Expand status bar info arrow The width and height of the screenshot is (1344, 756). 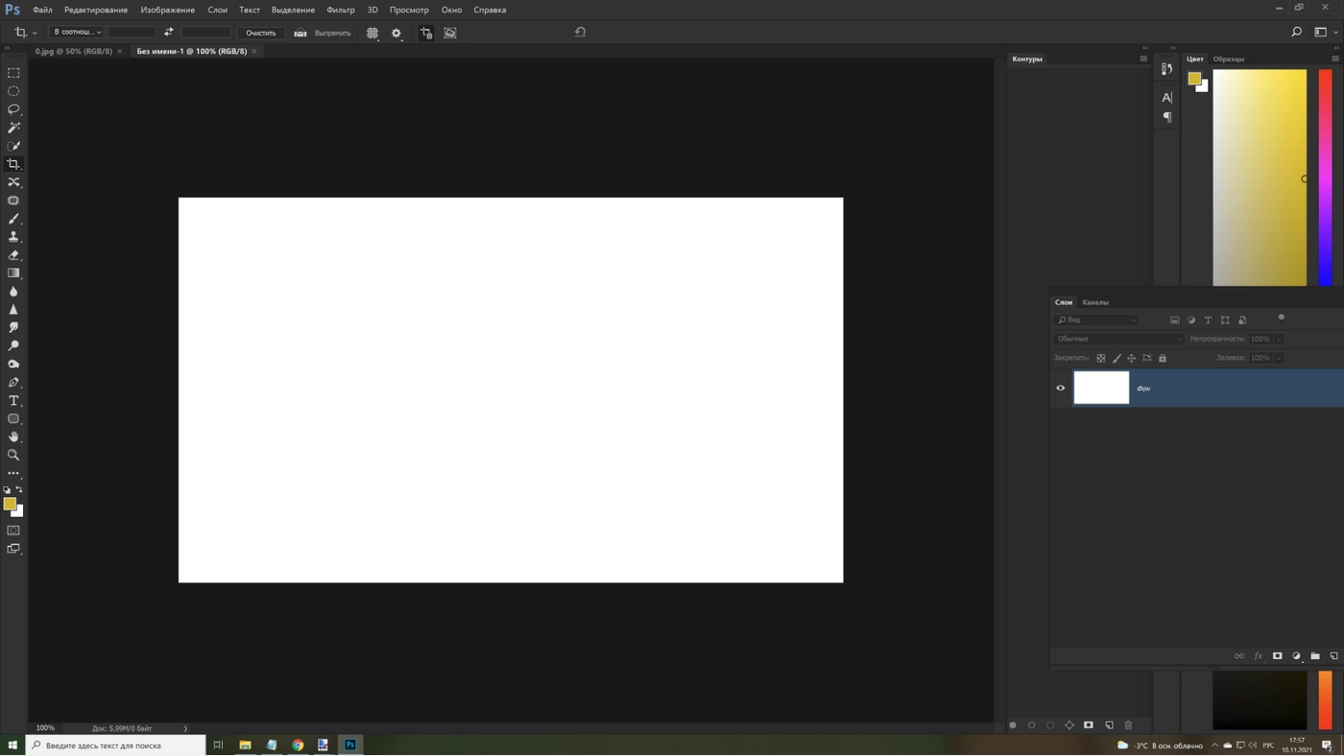pyautogui.click(x=185, y=728)
